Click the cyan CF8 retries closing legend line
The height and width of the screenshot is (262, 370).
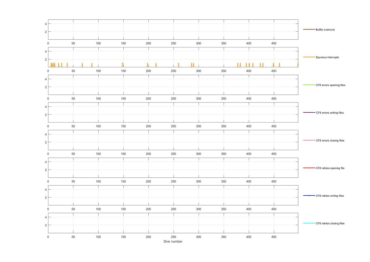pyautogui.click(x=309, y=224)
